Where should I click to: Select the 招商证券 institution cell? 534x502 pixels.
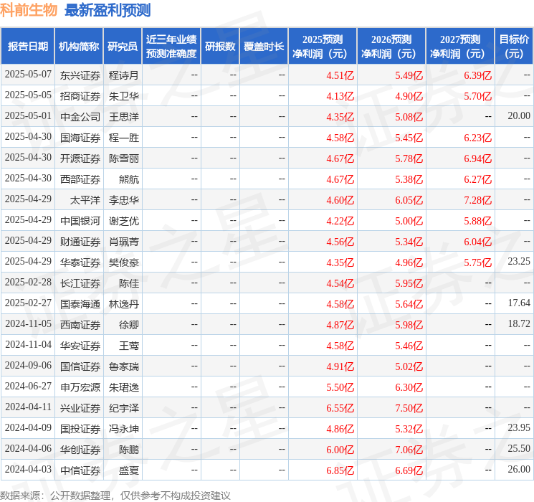[x=80, y=96]
